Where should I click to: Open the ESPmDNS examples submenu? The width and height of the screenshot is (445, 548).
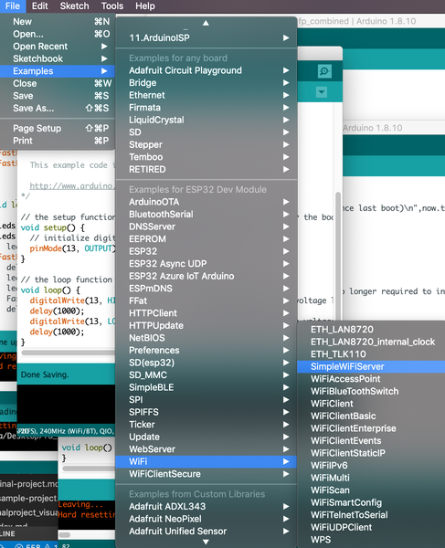206,289
